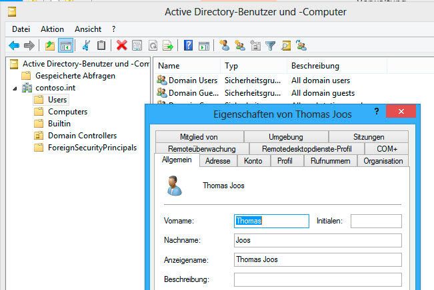The width and height of the screenshot is (434, 290).
Task: Switch to the Remoteüberwachung tab
Action: pos(202,149)
